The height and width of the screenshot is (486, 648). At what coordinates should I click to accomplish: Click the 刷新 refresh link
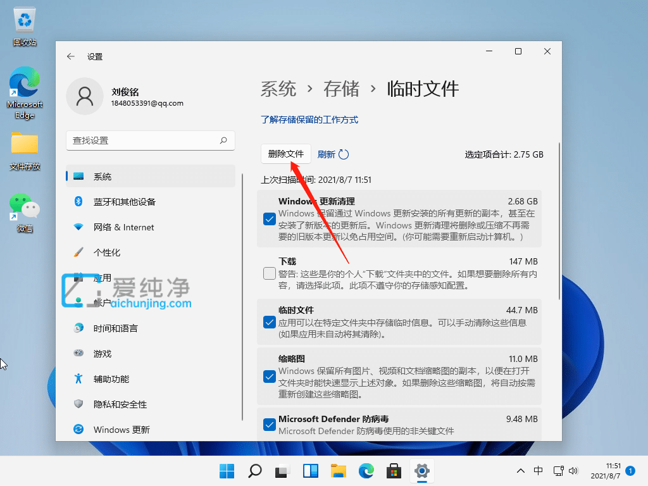326,154
